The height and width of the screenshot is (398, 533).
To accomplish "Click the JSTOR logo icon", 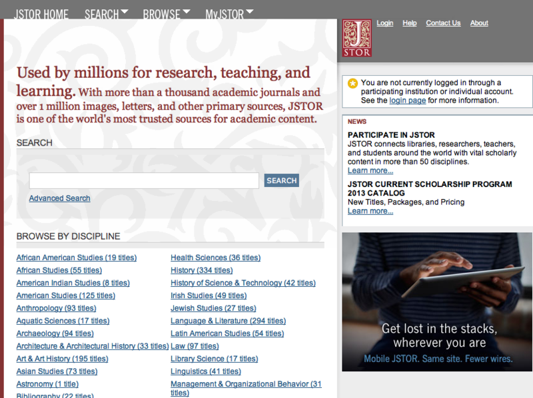I will (x=356, y=38).
